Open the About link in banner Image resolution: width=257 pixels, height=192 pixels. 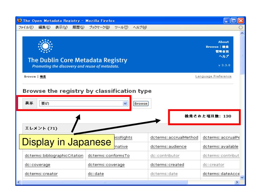(x=223, y=42)
